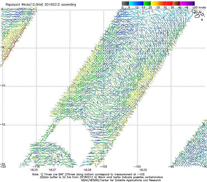This screenshot has width=207, height=182.
Task: Click the '>50 knots' legend label
Action: tap(199, 7)
